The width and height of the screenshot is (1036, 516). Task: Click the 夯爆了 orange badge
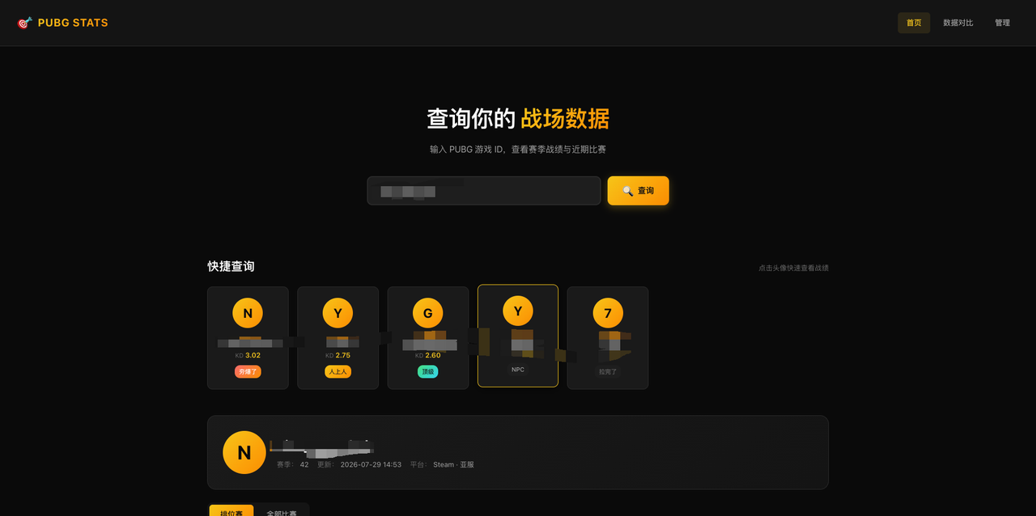(x=248, y=372)
